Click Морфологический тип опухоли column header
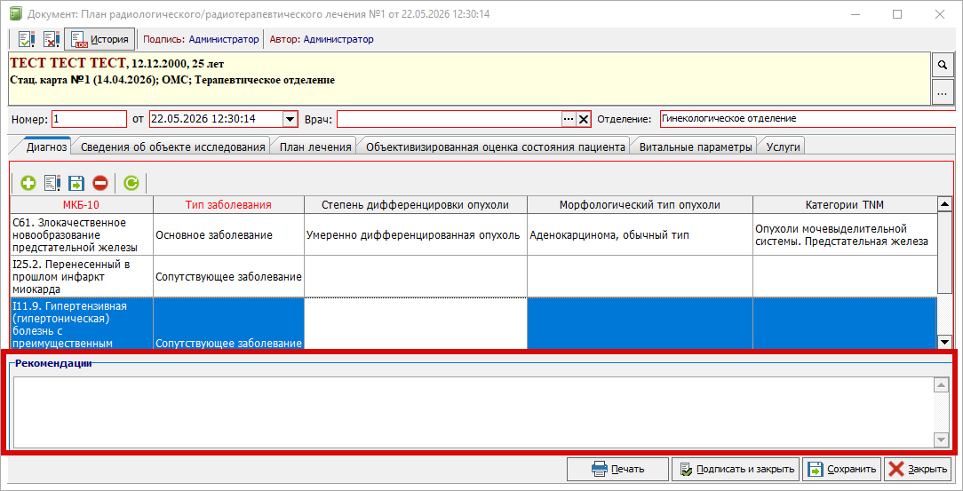963x491 pixels. 640,204
